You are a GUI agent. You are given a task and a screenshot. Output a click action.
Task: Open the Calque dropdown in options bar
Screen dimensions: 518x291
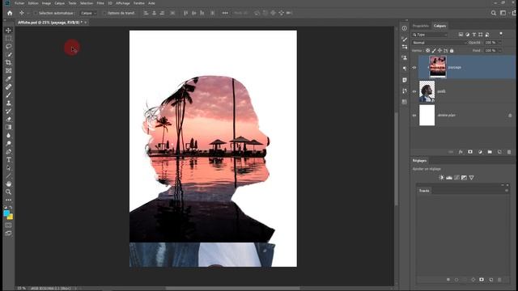tap(88, 13)
